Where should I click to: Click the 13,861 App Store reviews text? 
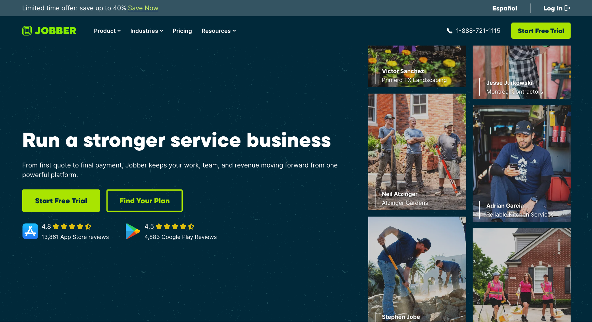point(75,237)
